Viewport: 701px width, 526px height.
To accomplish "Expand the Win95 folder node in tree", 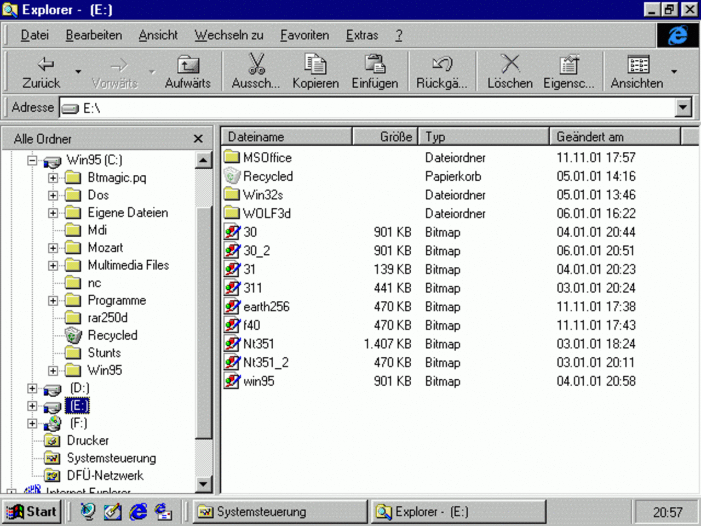I will pyautogui.click(x=53, y=371).
